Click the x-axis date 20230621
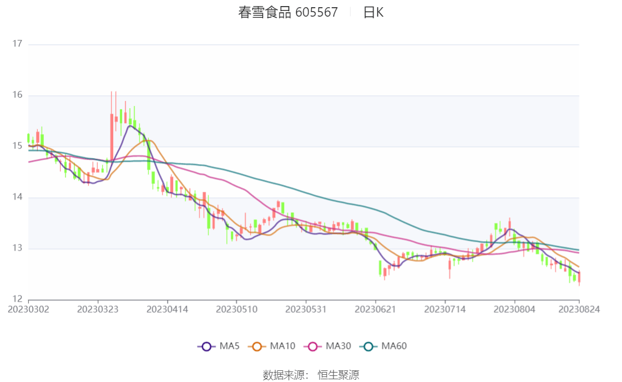This screenshot has height=382, width=622. point(375,309)
